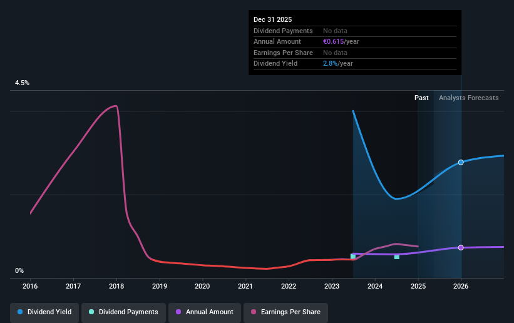Toggle the Dividend Yield legend series
The height and width of the screenshot is (323, 514).
(44, 312)
